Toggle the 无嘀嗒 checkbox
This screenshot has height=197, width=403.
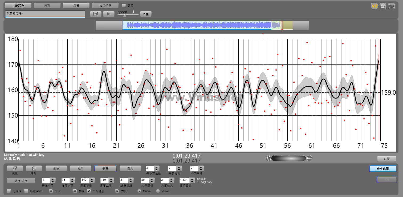coord(9,191)
